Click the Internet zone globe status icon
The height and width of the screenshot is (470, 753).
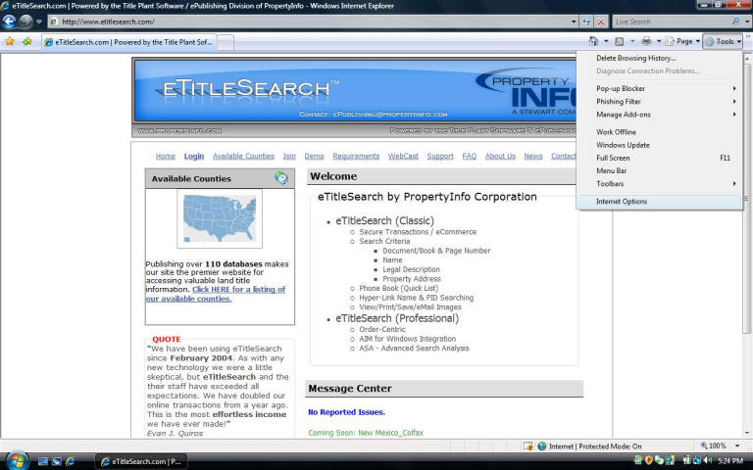[x=542, y=446]
